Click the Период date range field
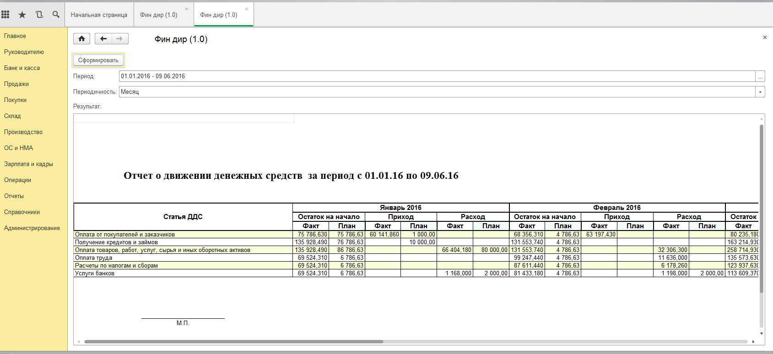 click(x=437, y=76)
